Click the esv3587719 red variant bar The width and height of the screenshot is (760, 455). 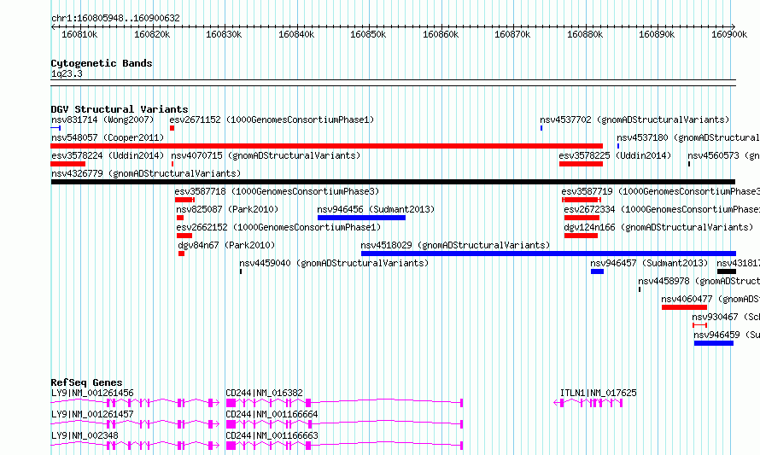pos(582,200)
